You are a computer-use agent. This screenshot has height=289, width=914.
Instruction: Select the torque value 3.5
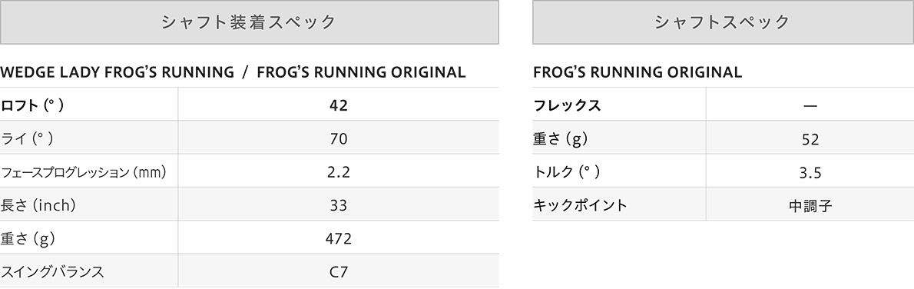pos(810,173)
